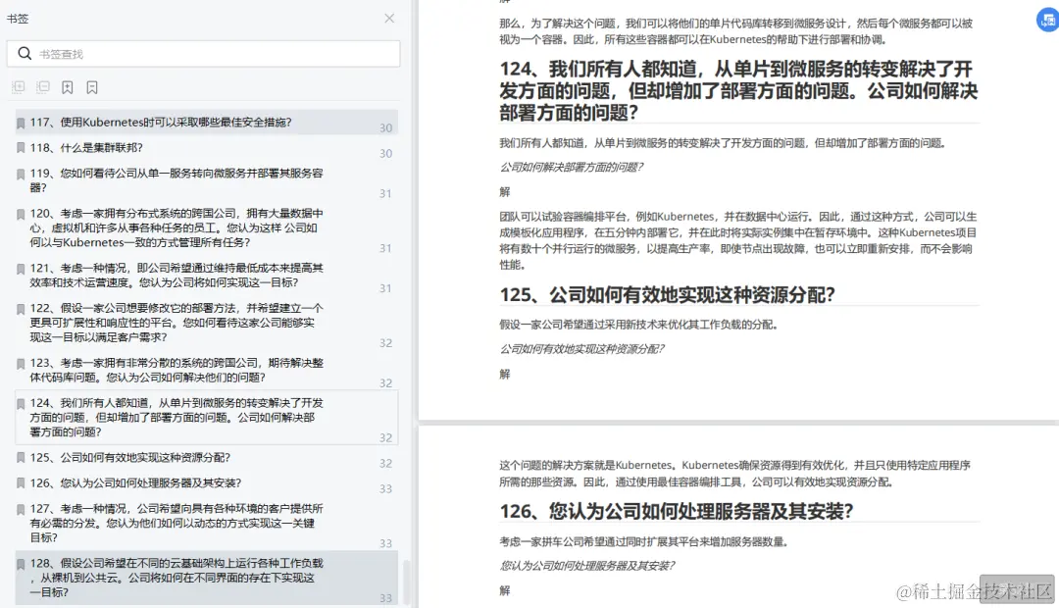The width and height of the screenshot is (1059, 608).
Task: Click heading 124 in the document page
Action: (x=738, y=90)
